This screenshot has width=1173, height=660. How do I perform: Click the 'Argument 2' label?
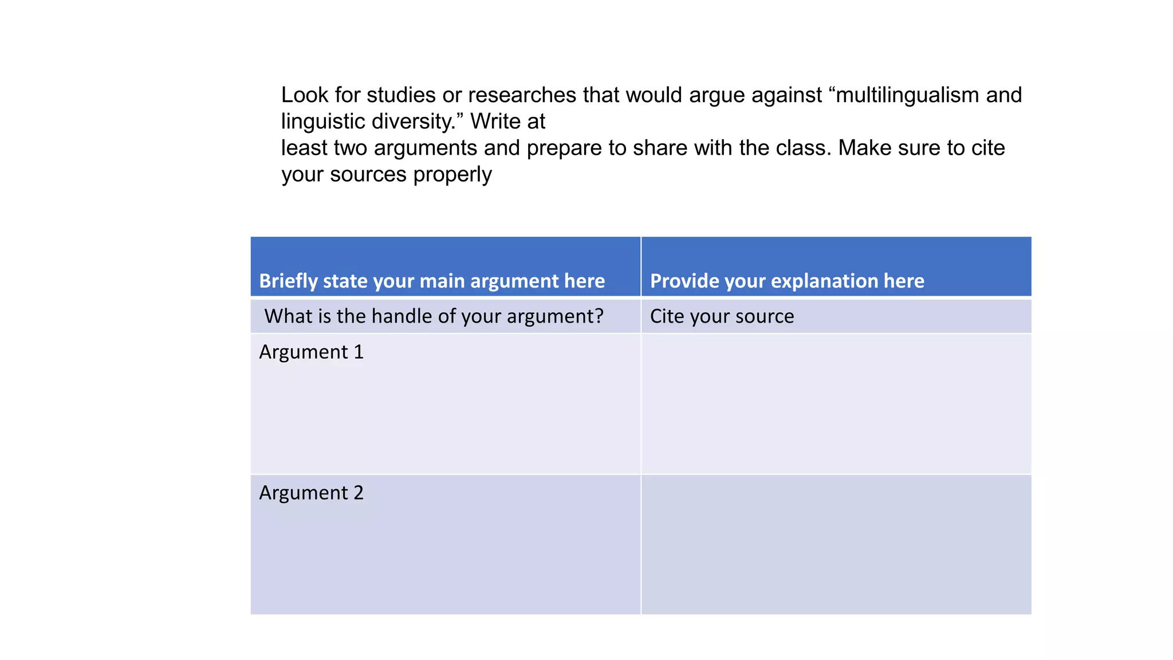coord(311,493)
